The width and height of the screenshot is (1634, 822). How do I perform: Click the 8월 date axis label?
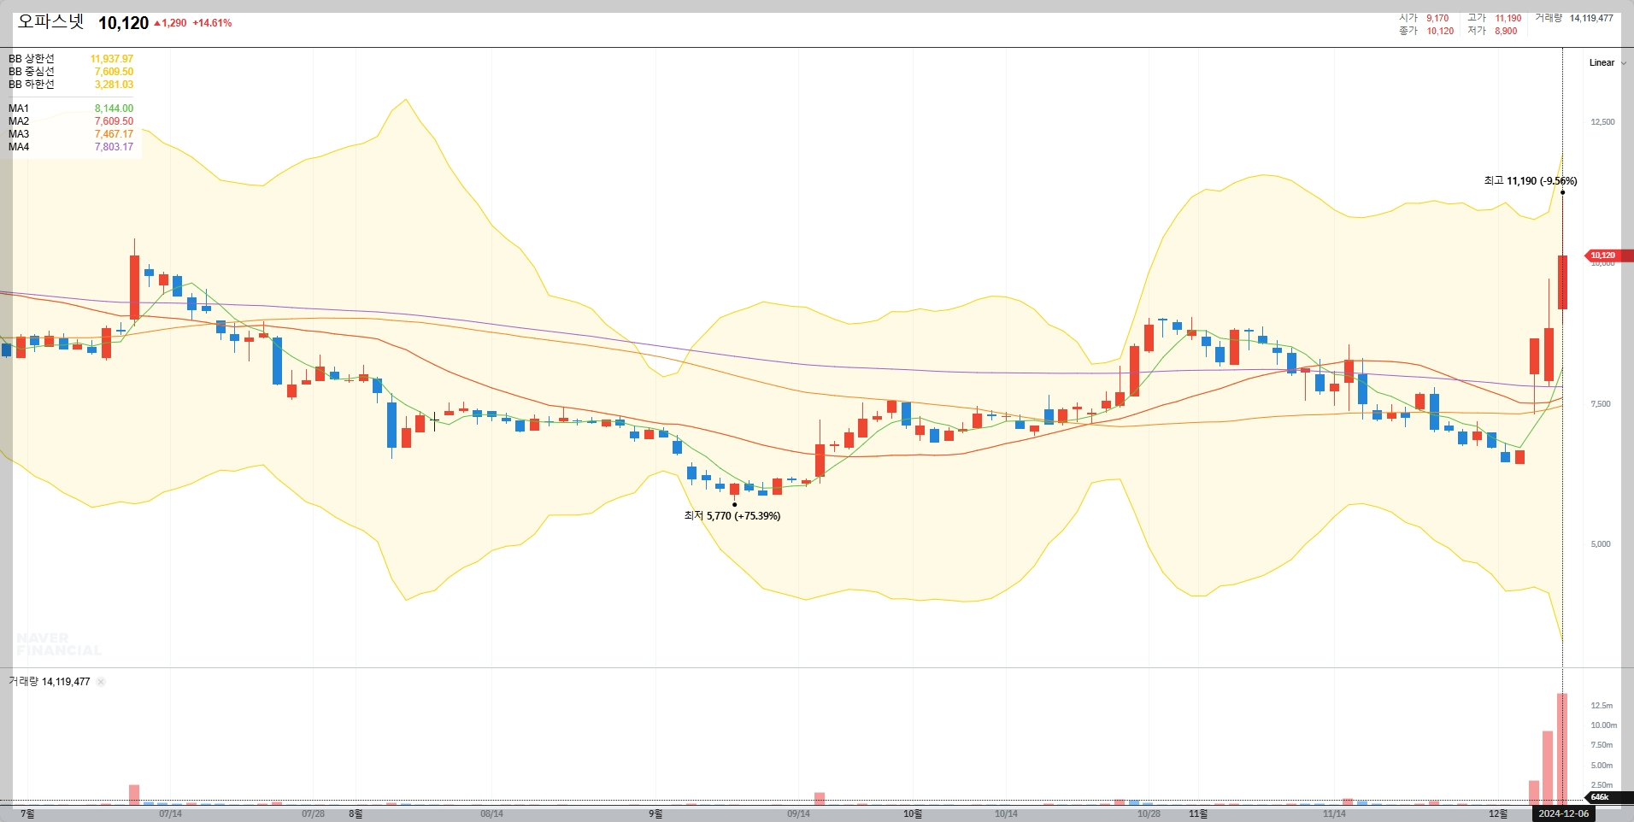[x=356, y=813]
